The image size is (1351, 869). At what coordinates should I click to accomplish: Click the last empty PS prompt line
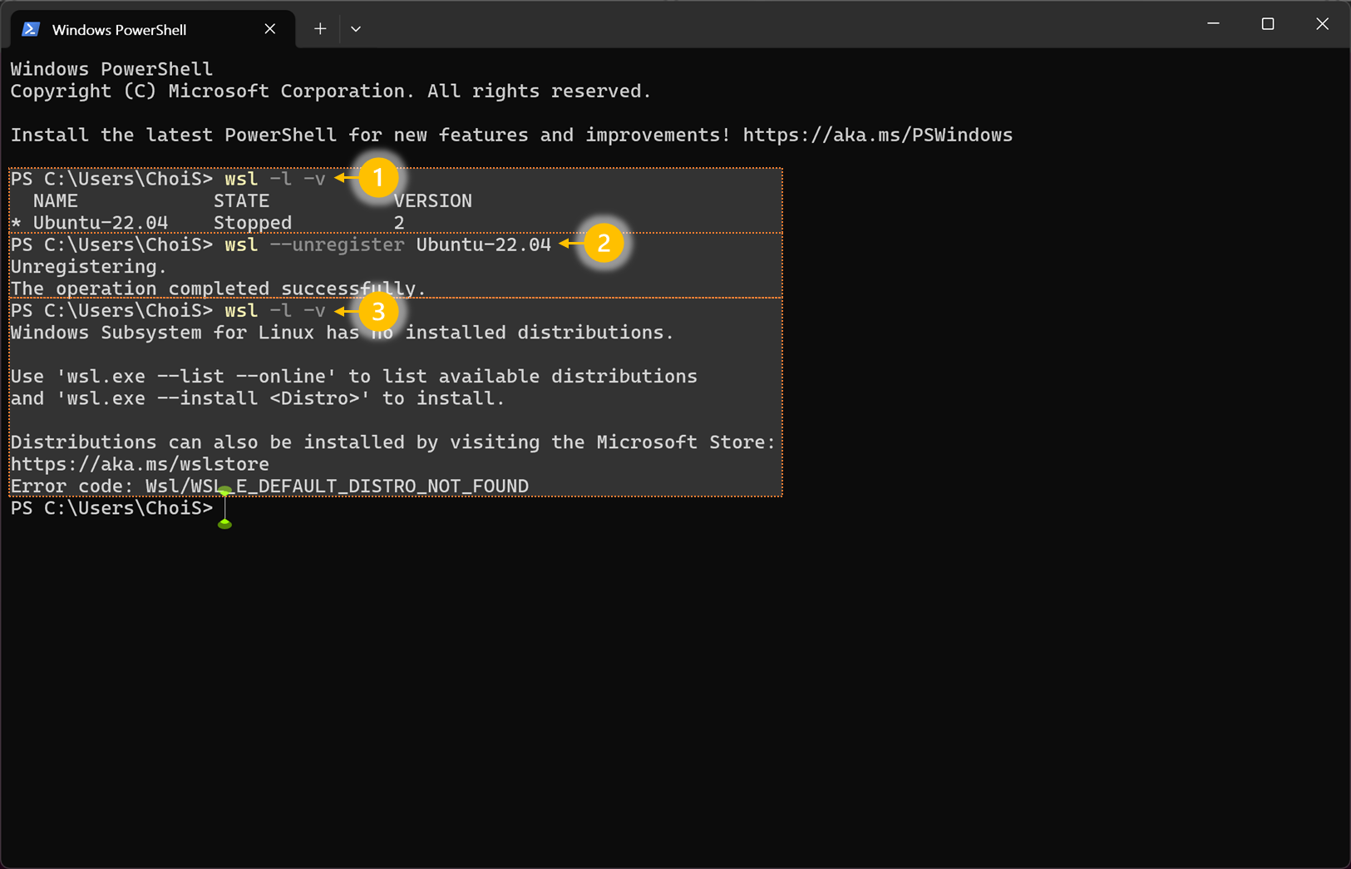point(112,508)
